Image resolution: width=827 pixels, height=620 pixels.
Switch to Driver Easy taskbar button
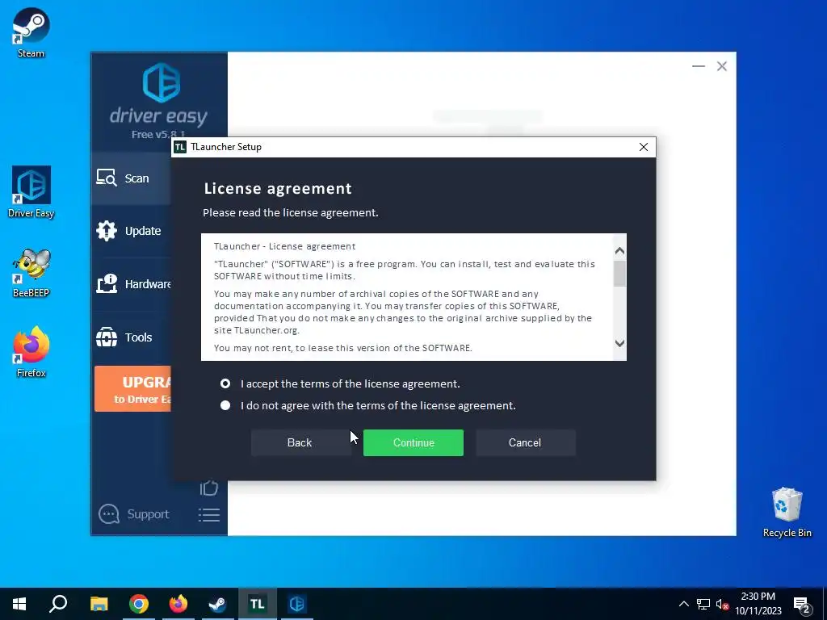tap(297, 604)
